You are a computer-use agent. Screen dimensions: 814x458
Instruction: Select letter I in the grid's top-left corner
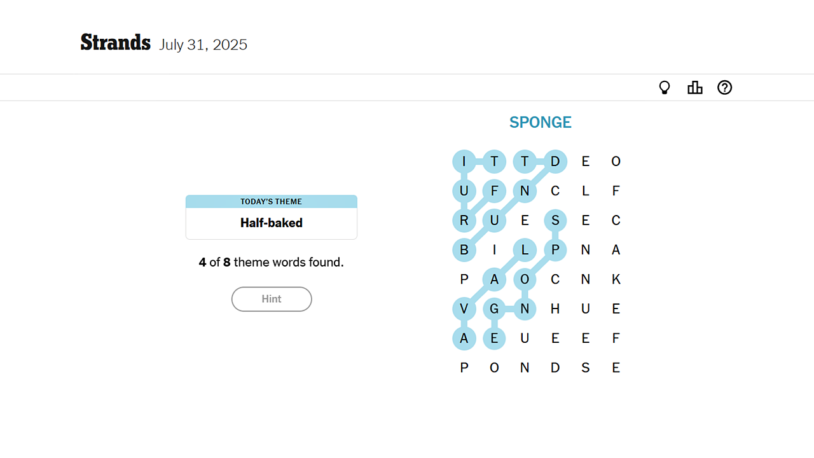point(464,161)
